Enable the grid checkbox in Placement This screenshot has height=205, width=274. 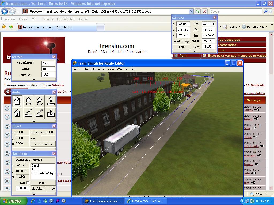(28, 183)
